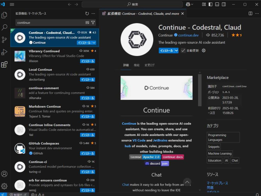Image resolution: width=261 pixels, height=196 pixels.
Task: Expand the install options for Continue in the list
Action: [94, 43]
